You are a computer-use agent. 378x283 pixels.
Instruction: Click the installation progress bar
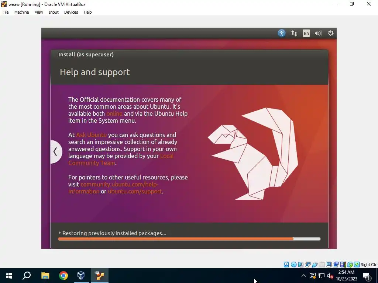(x=189, y=239)
